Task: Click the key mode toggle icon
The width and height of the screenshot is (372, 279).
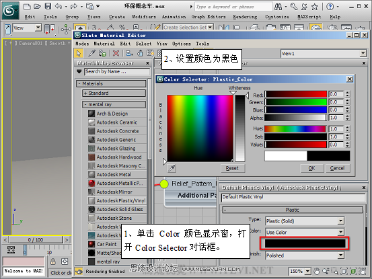Action: (11, 250)
